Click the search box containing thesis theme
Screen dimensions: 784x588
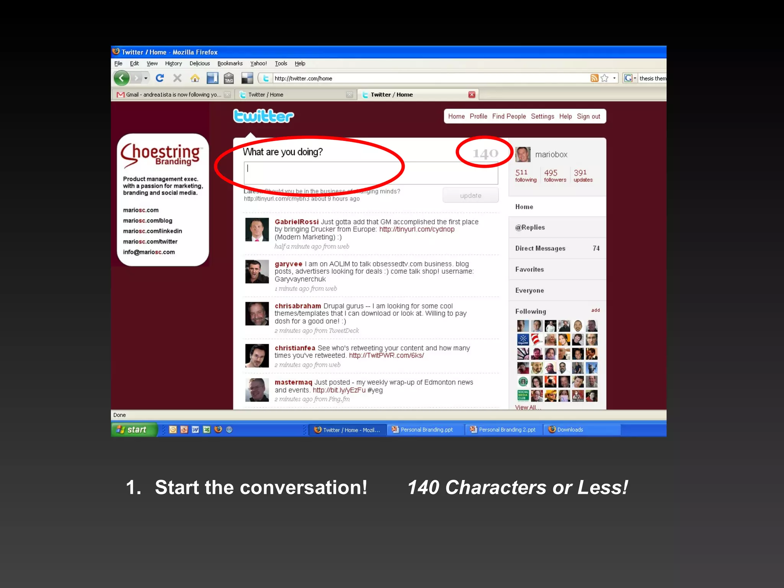pos(652,78)
